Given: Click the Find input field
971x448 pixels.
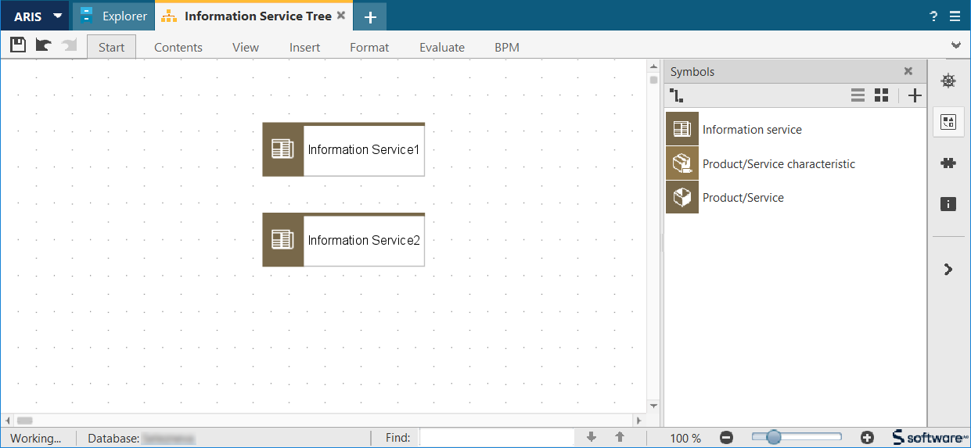Looking at the screenshot, I should pyautogui.click(x=497, y=438).
